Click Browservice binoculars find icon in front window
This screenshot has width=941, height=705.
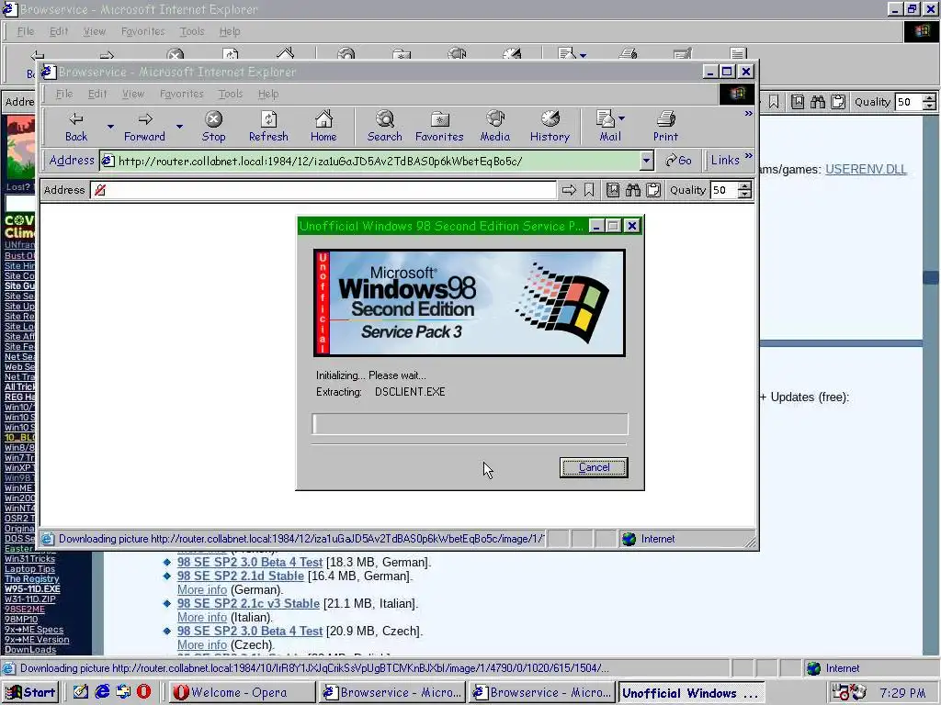(633, 190)
